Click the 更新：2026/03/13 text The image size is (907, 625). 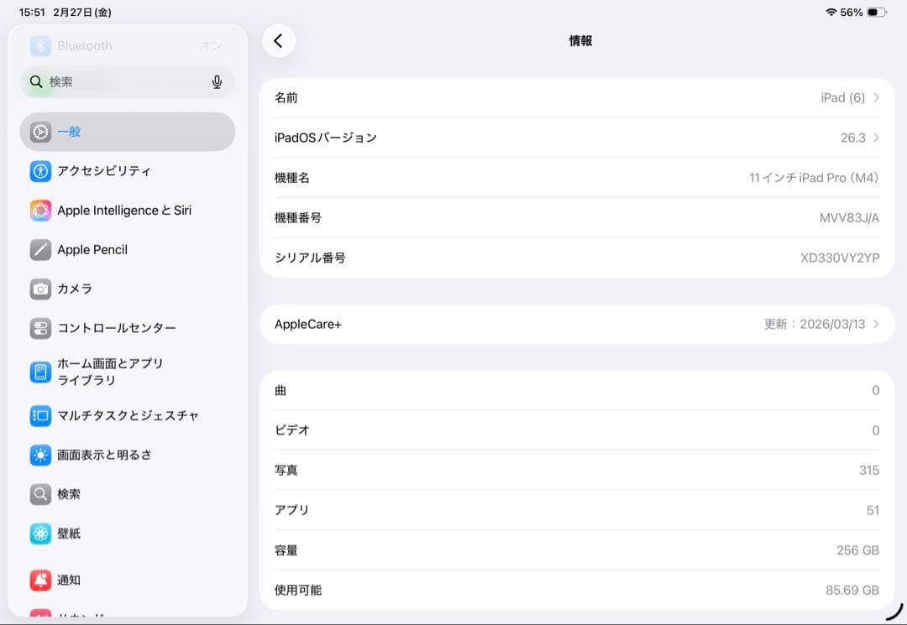[815, 324]
